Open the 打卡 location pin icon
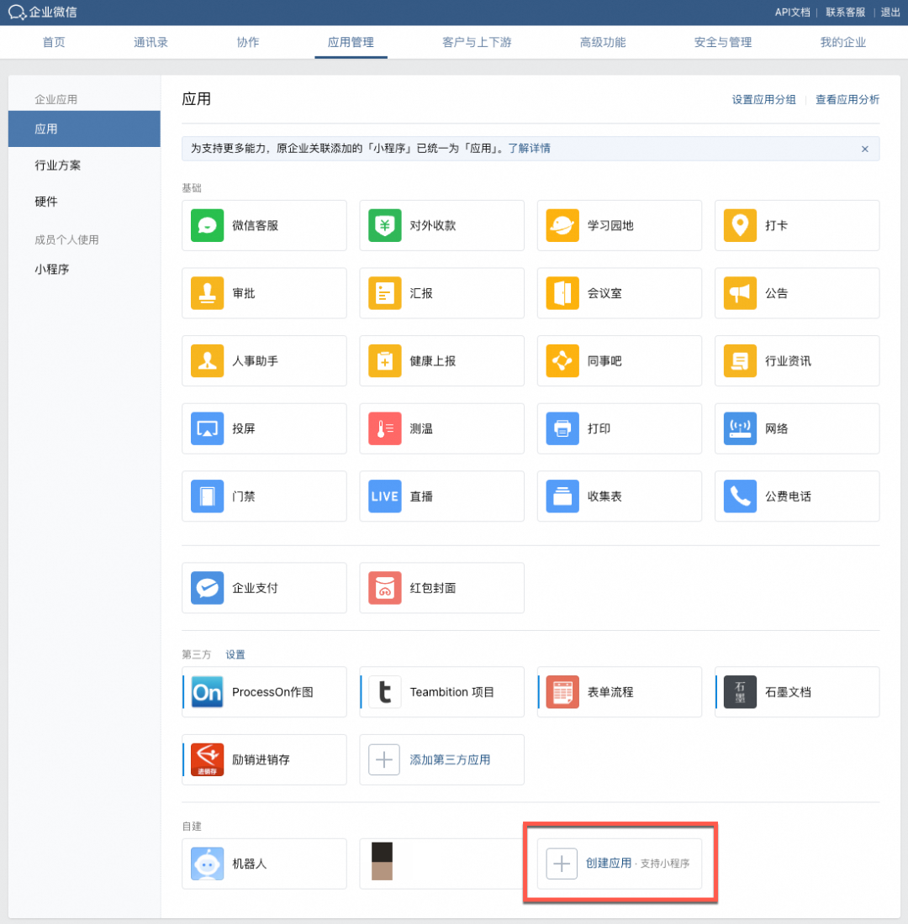The width and height of the screenshot is (908, 924). 740,225
